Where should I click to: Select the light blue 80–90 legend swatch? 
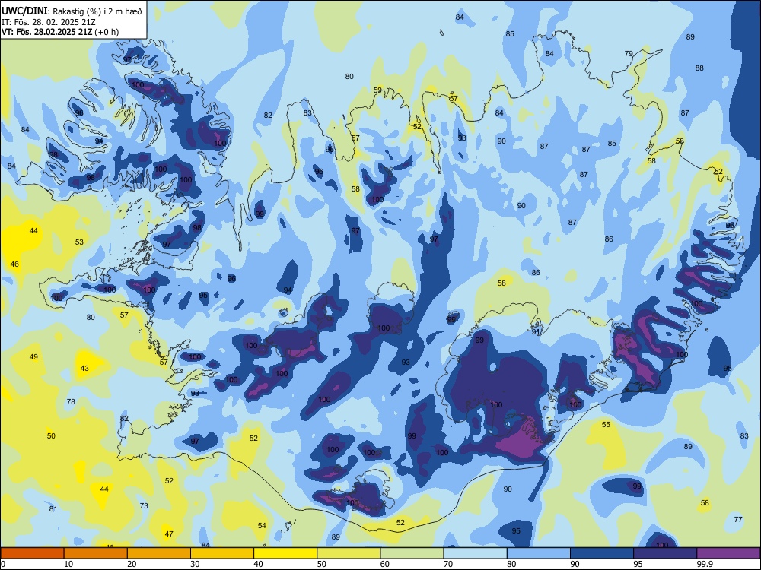click(x=539, y=553)
